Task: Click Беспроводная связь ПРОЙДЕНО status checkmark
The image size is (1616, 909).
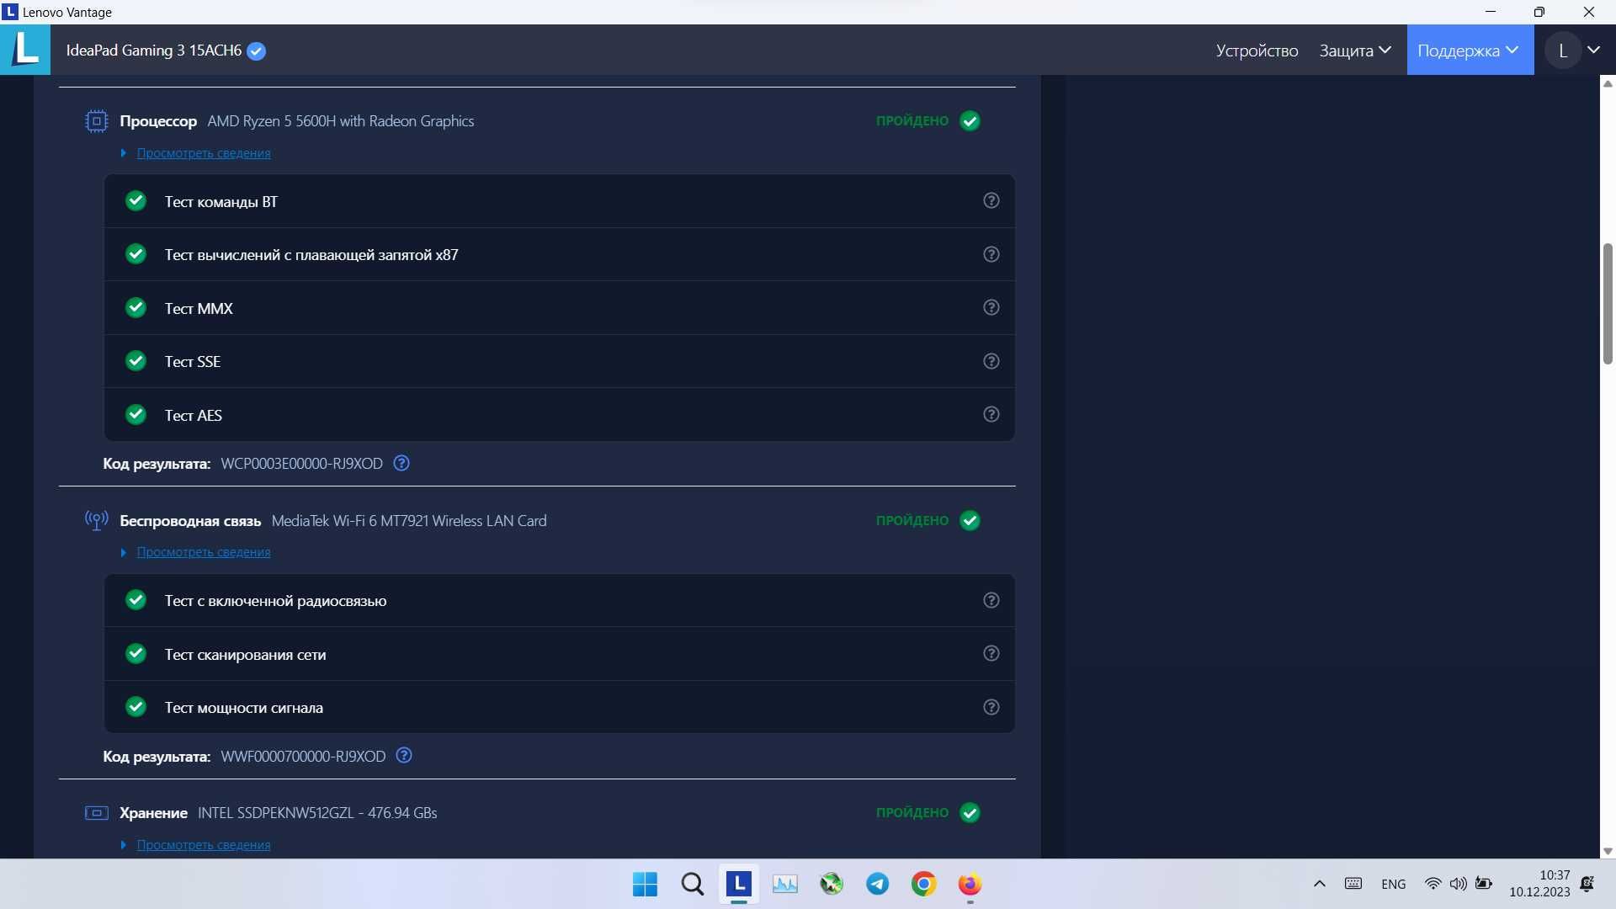Action: pyautogui.click(x=970, y=521)
